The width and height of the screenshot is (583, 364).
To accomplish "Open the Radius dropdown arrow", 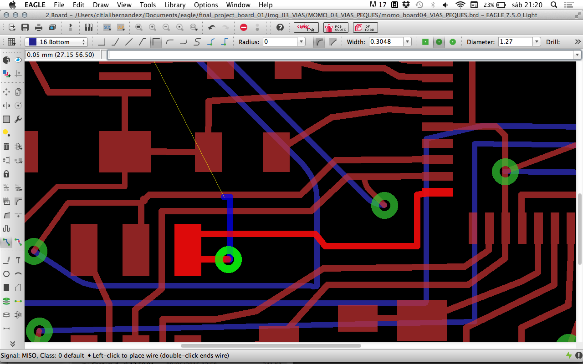I will pyautogui.click(x=301, y=42).
